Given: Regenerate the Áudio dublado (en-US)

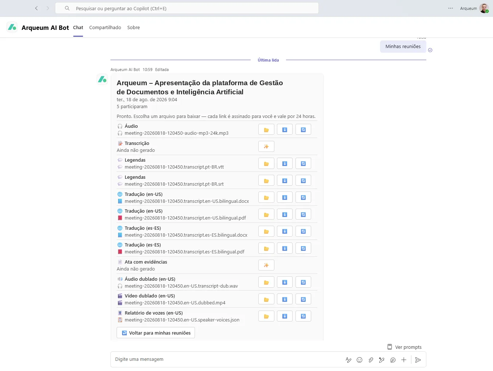Looking at the screenshot, I should coord(303,282).
